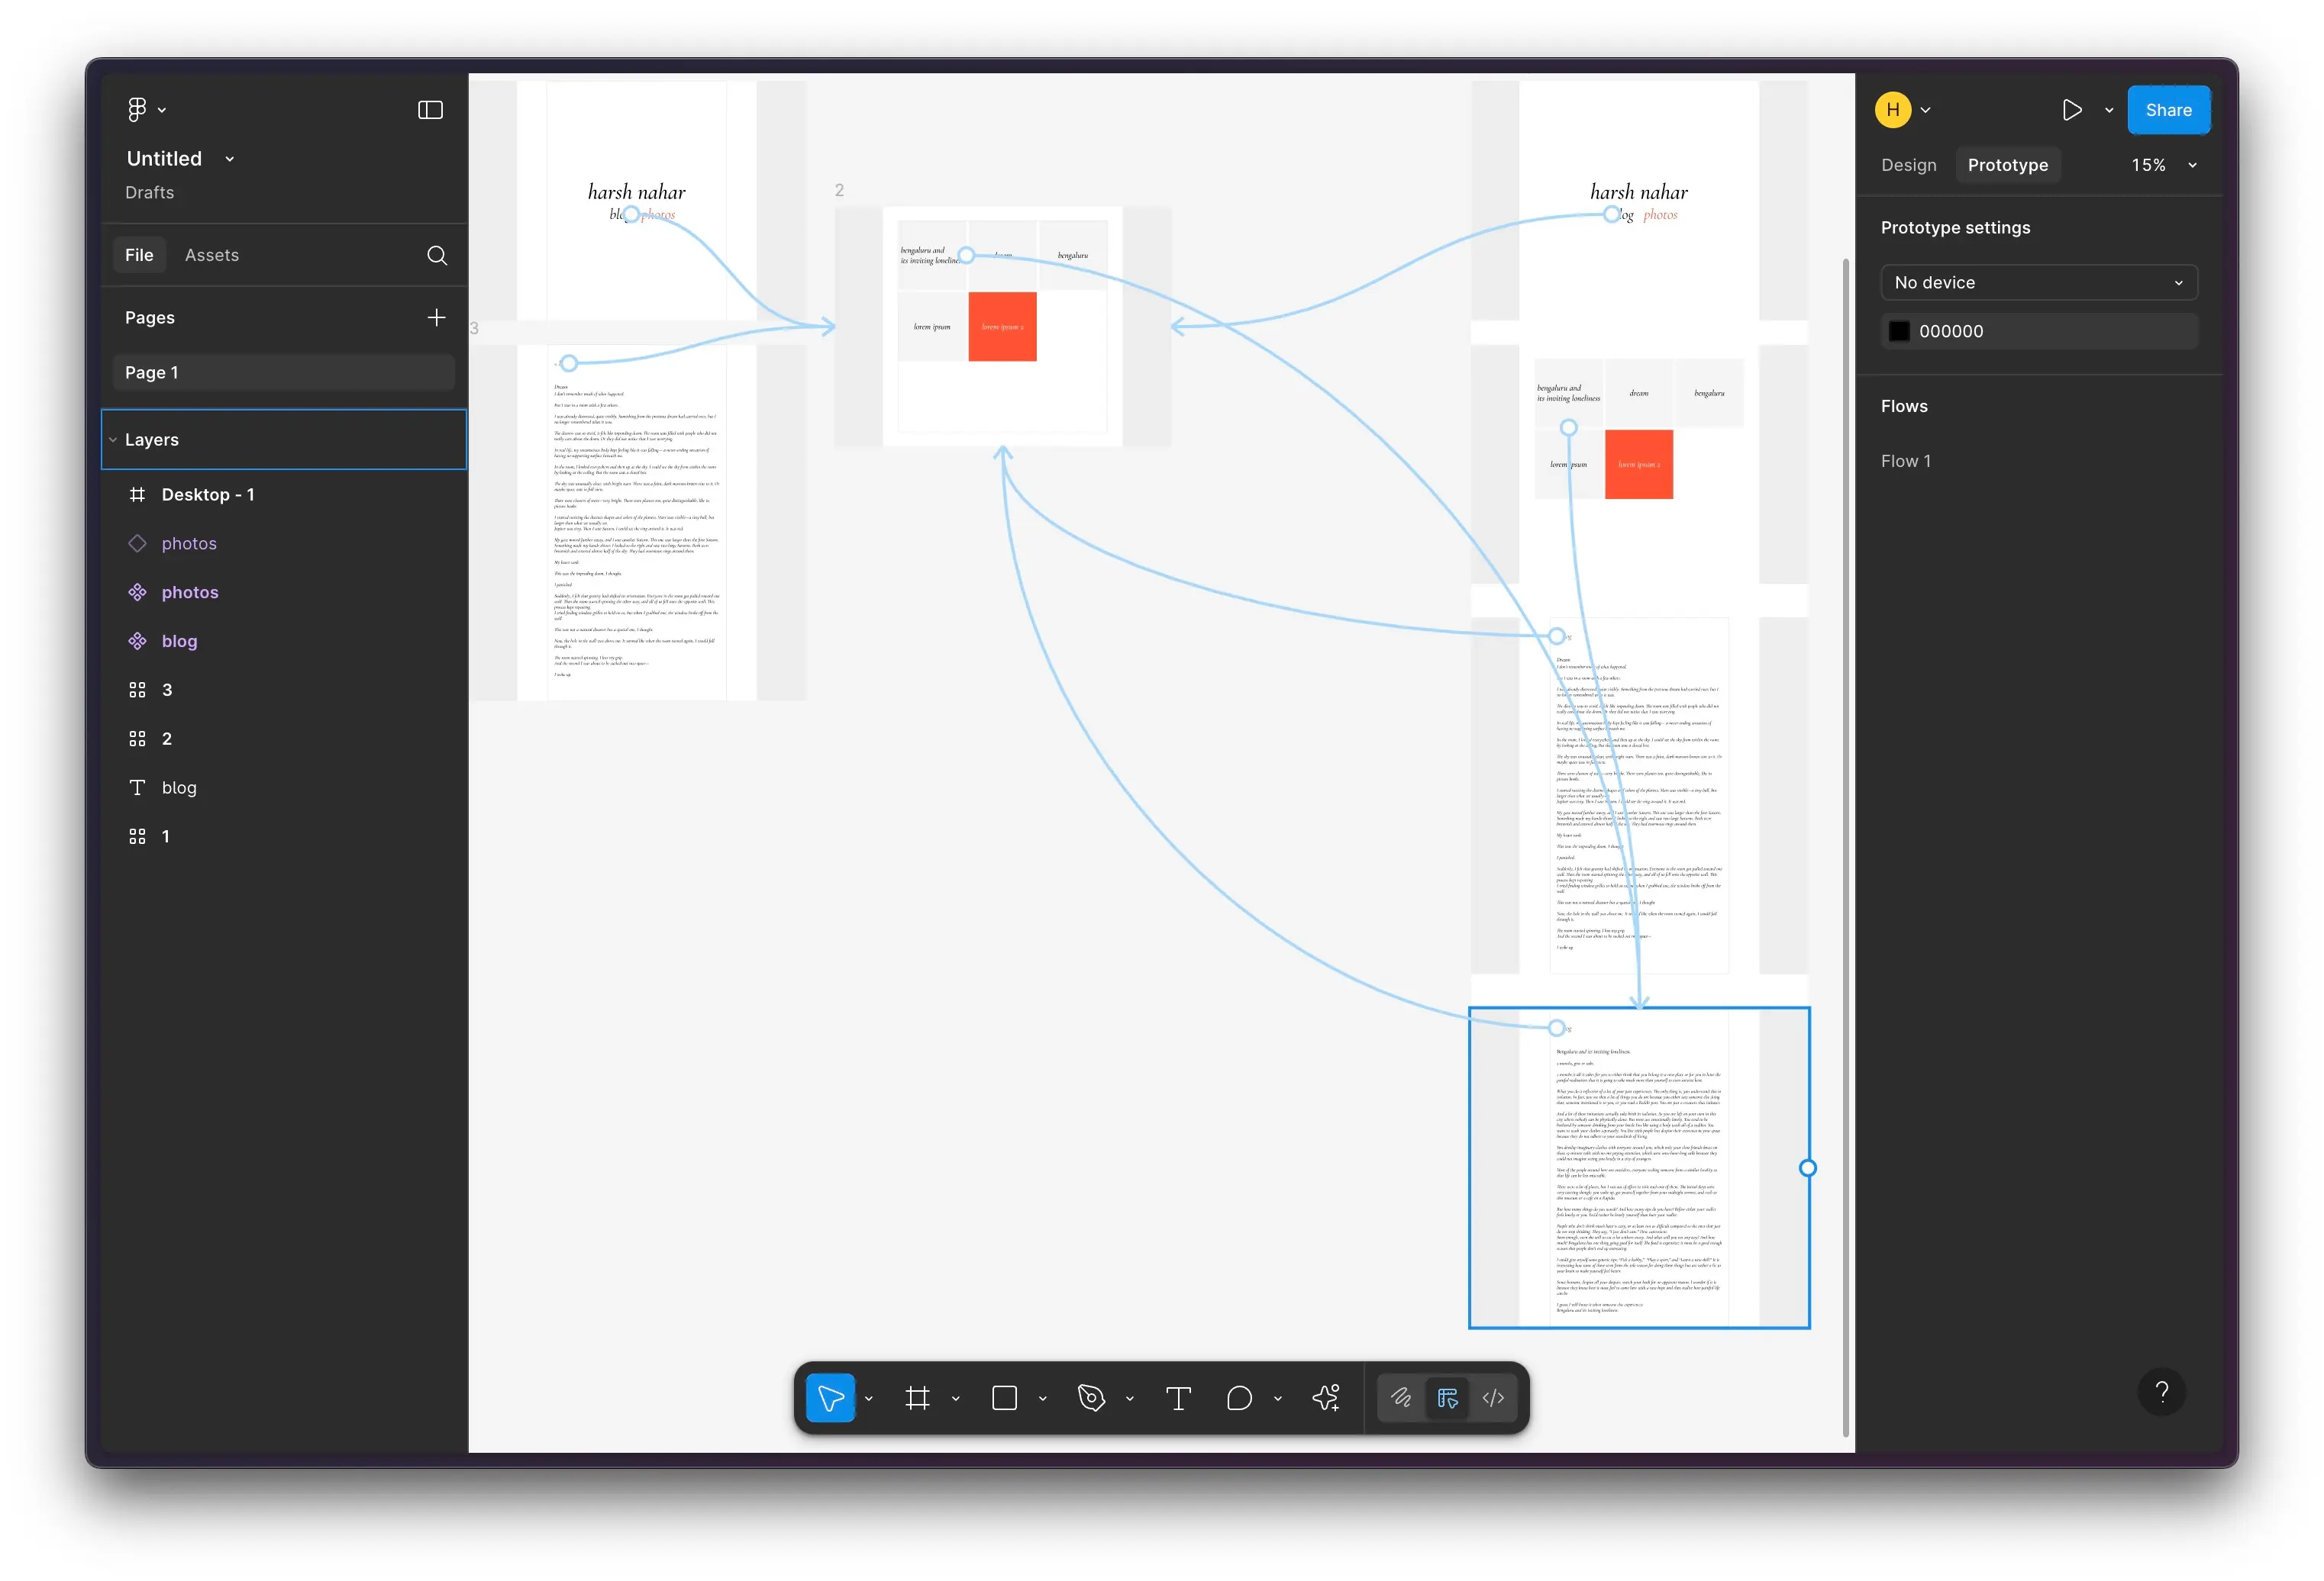Viewport: 2324px width, 1581px height.
Task: Open the AI Actions tool
Action: coord(1326,1397)
